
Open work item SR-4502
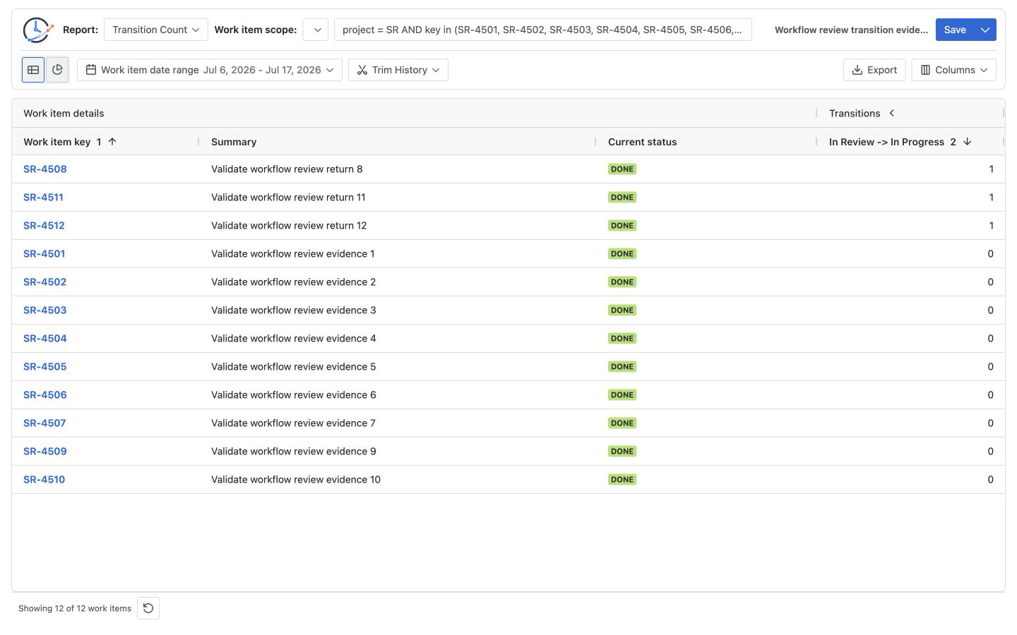click(x=45, y=282)
